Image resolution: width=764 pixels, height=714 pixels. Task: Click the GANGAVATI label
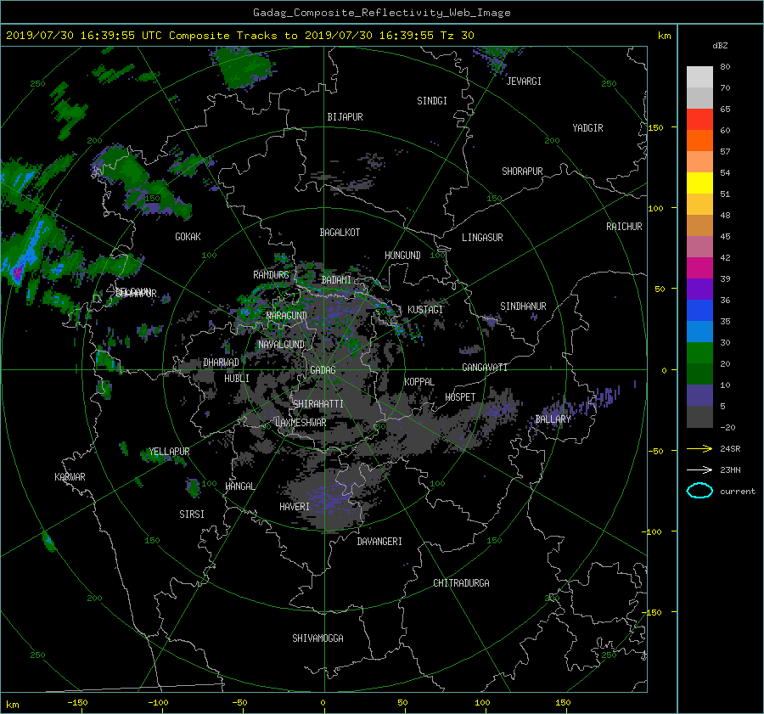(485, 368)
